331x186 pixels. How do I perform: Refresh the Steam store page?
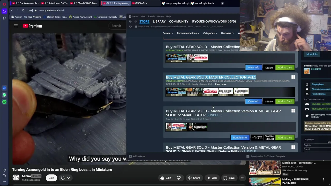(x=130, y=27)
